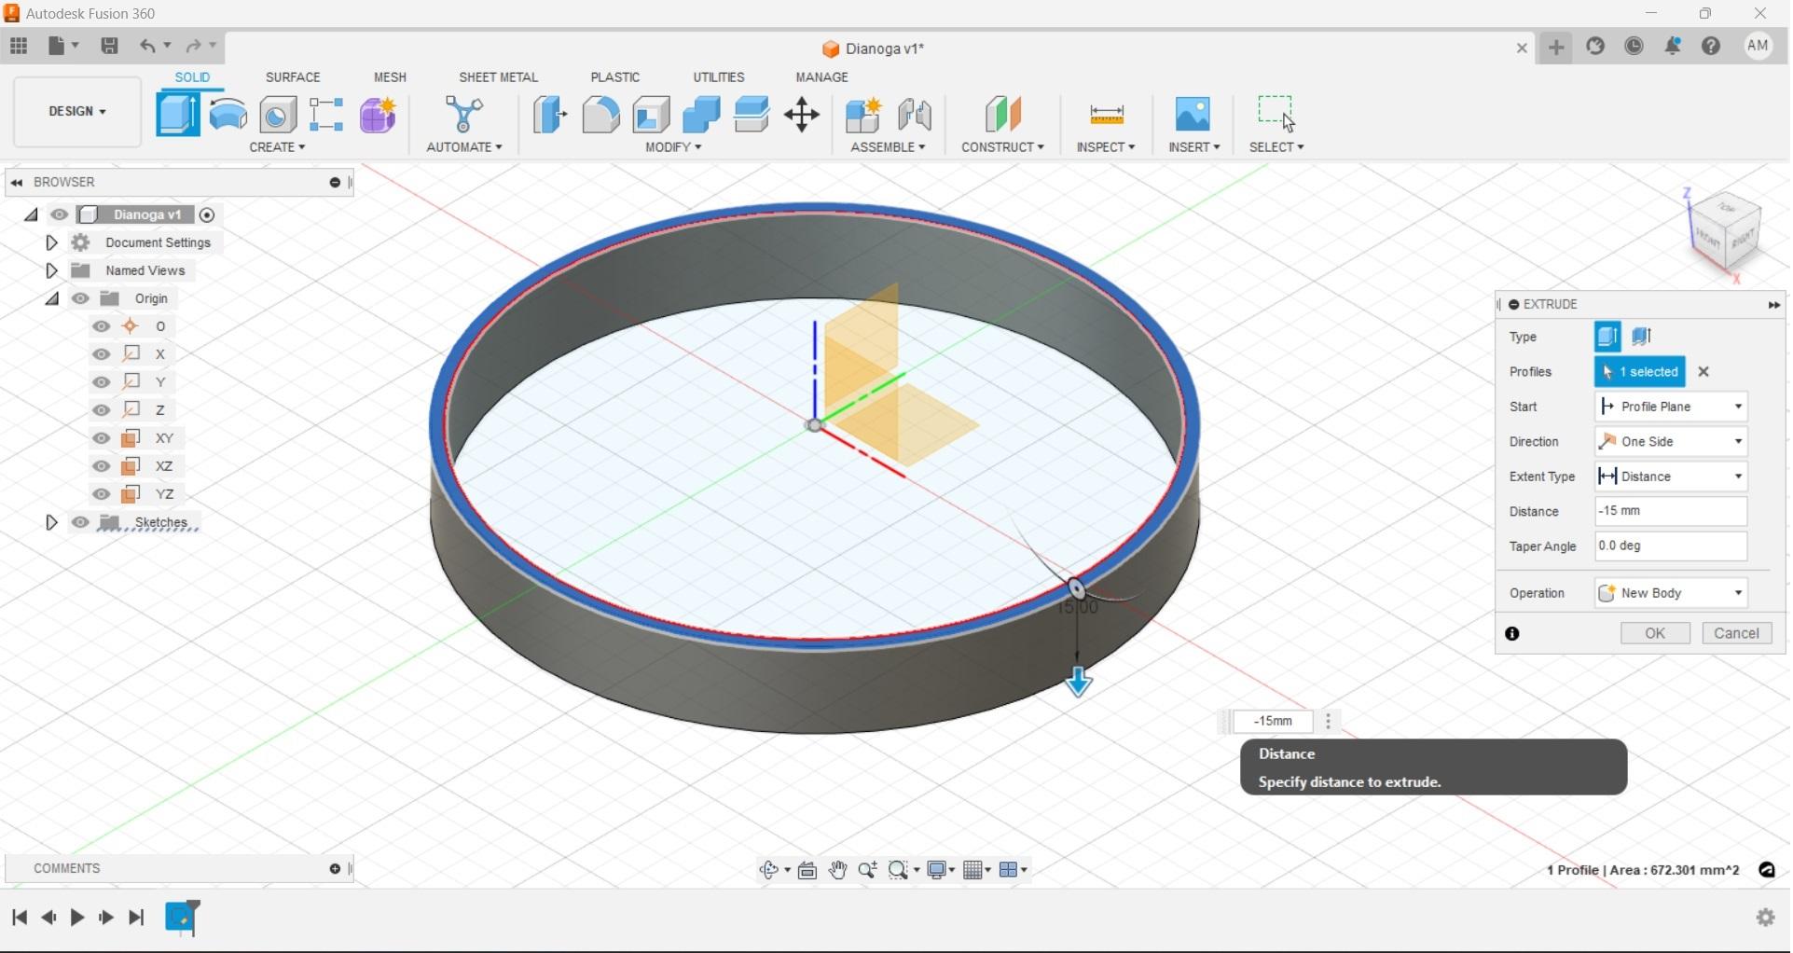The height and width of the screenshot is (953, 1793).
Task: Hide the Sketches folder
Action: [x=80, y=522]
